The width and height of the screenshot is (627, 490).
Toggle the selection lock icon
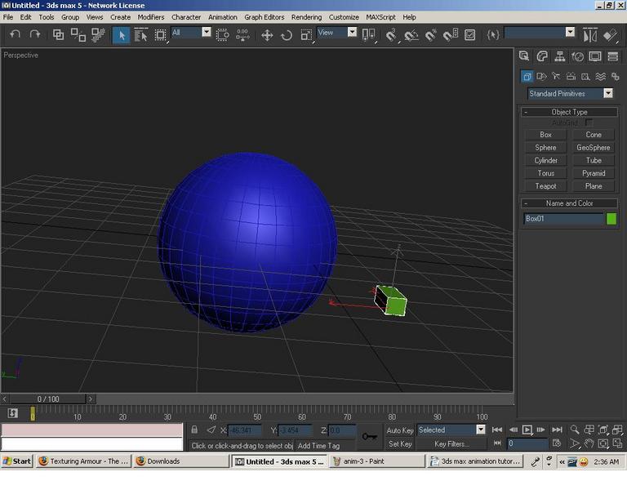pos(194,430)
